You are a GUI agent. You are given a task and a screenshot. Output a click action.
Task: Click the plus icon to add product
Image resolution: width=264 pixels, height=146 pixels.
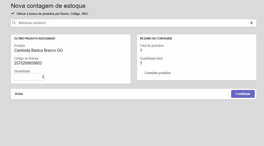coord(252,23)
